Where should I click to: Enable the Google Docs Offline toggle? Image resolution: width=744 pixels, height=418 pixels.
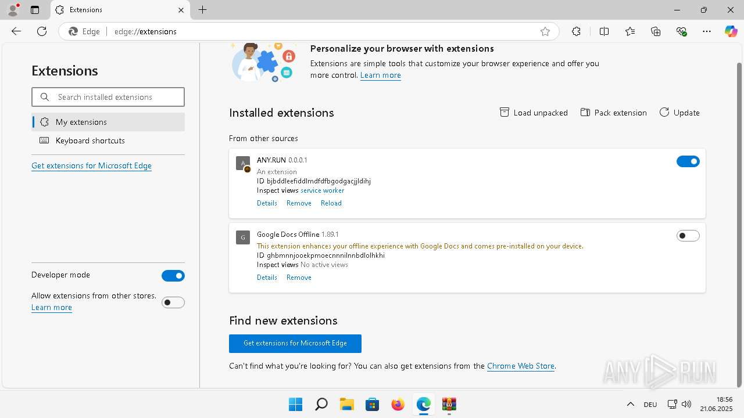coord(688,236)
